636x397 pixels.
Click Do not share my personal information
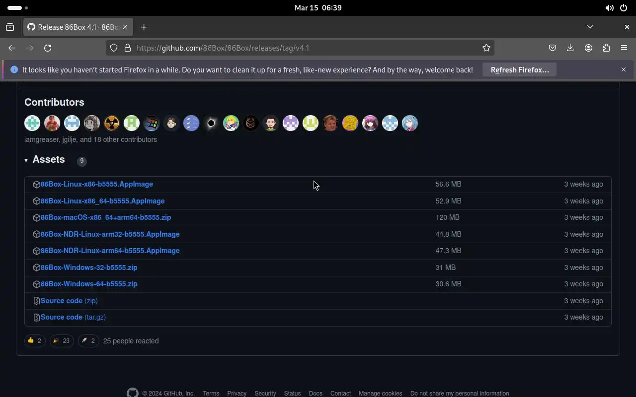pos(460,394)
